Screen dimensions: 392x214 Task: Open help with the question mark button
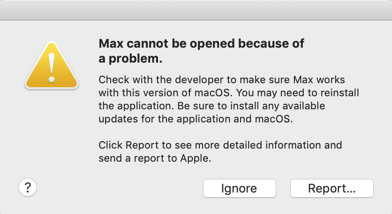(28, 187)
